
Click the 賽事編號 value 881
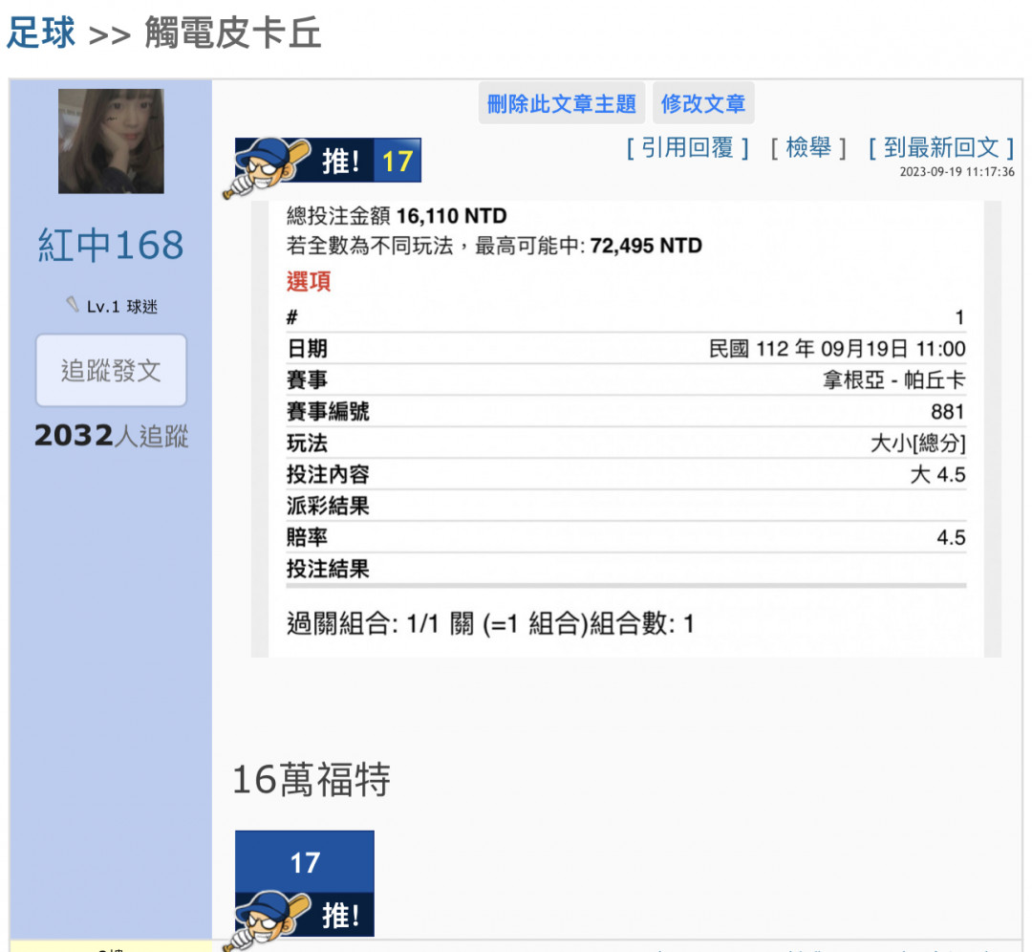pos(948,411)
